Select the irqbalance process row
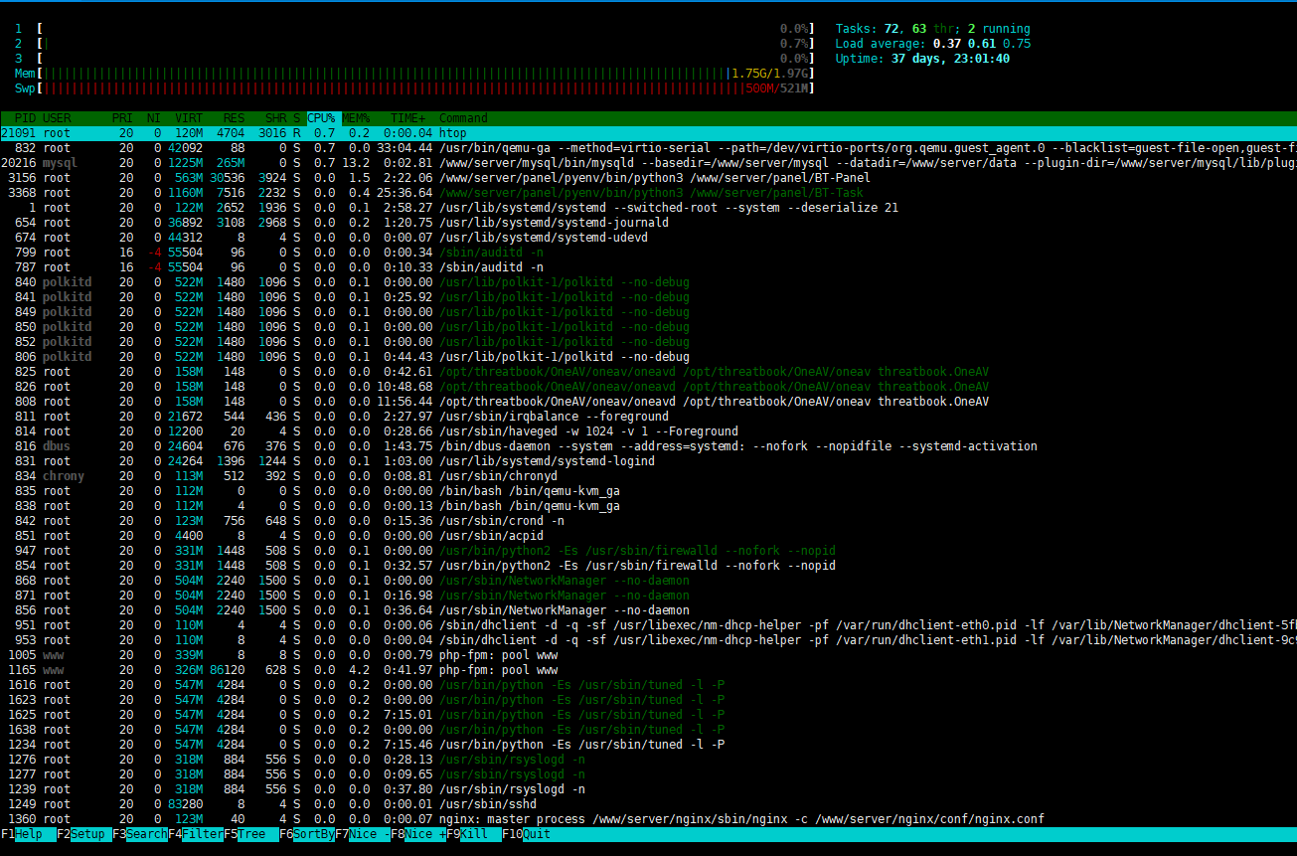This screenshot has width=1297, height=856. (x=648, y=417)
